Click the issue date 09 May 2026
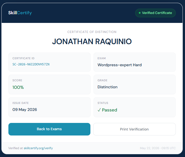Viewport: 185px width, 157px height. pyautogui.click(x=25, y=110)
